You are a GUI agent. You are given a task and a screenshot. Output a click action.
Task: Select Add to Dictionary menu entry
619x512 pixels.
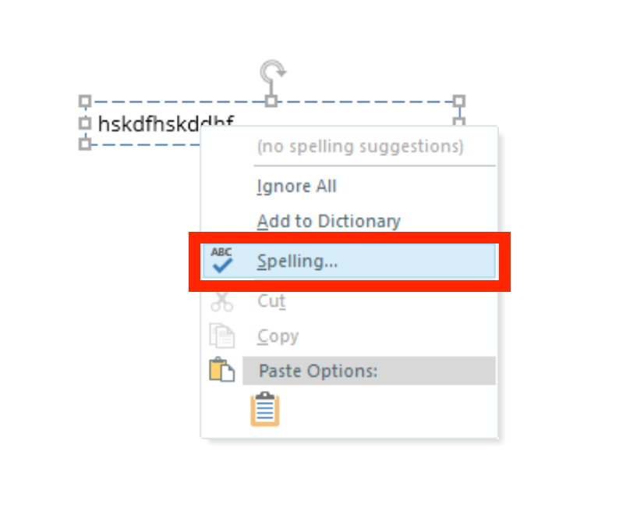pos(328,222)
